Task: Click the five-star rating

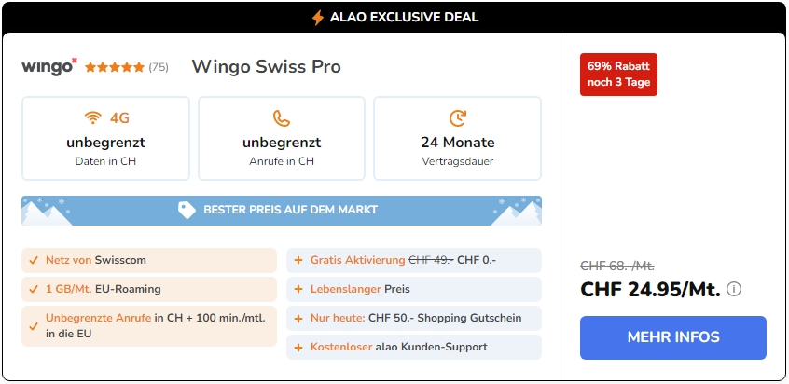Action: 115,67
